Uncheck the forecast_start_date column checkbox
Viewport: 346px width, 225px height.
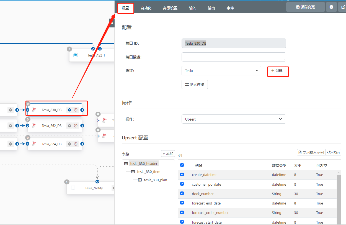pyautogui.click(x=182, y=222)
